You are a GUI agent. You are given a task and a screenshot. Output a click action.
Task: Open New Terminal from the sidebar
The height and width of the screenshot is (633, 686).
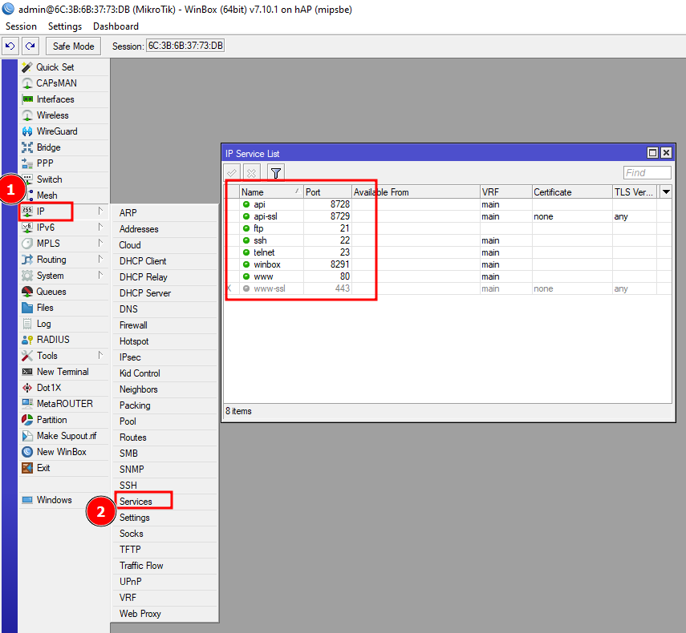point(62,372)
